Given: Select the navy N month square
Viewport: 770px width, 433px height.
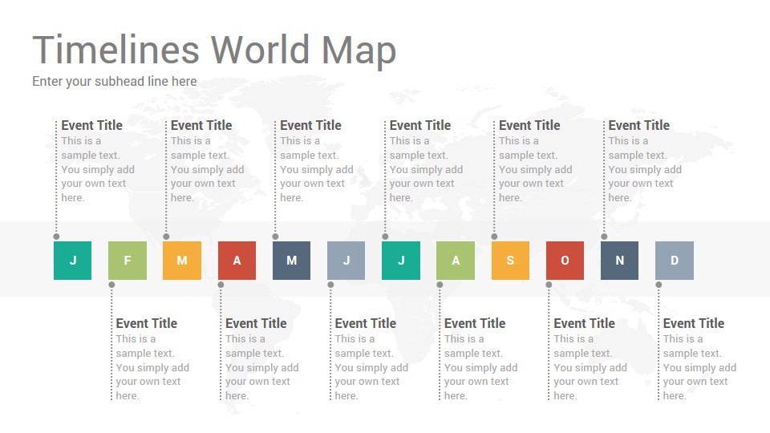Looking at the screenshot, I should pos(620,260).
